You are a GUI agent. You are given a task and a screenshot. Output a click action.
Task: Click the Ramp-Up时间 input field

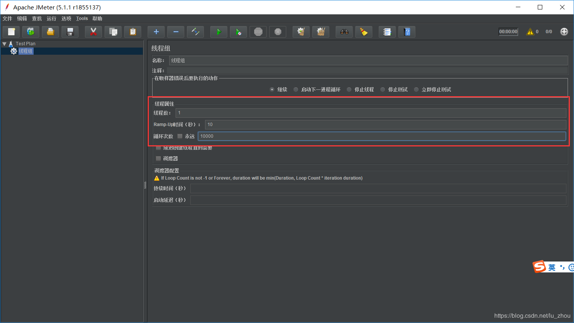click(386, 125)
